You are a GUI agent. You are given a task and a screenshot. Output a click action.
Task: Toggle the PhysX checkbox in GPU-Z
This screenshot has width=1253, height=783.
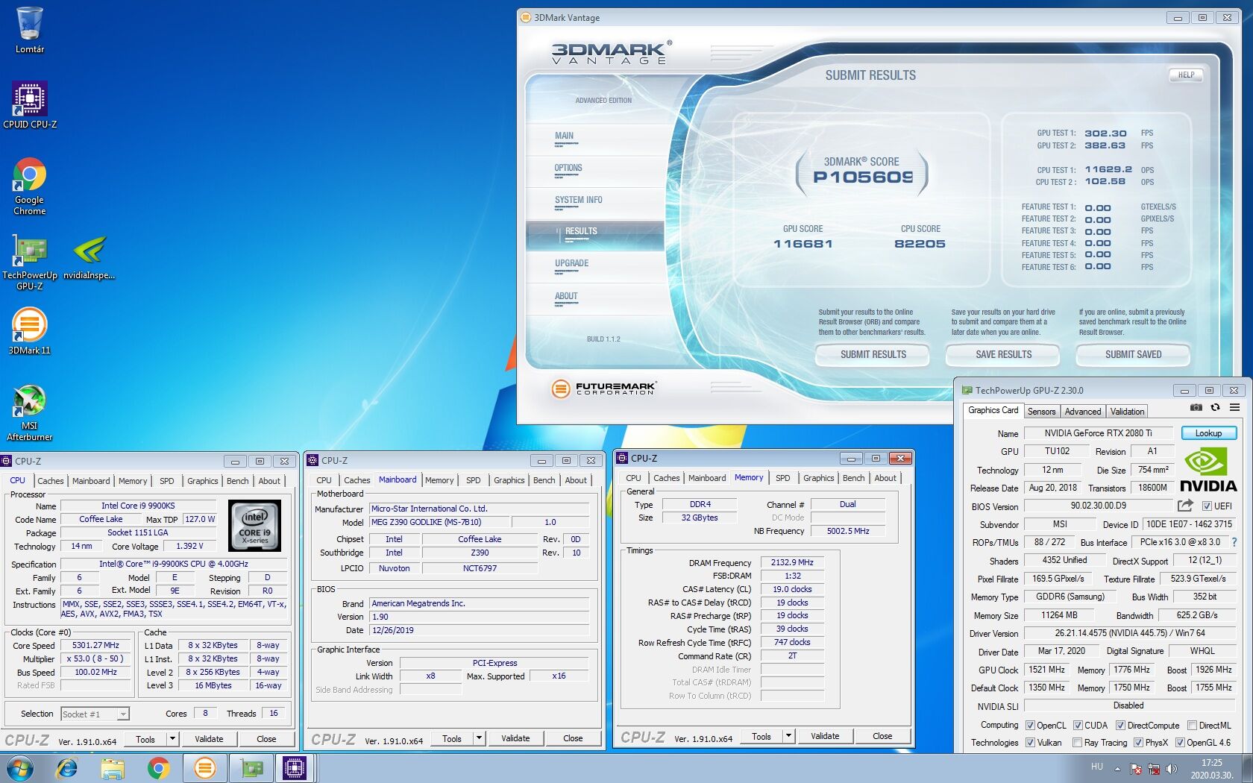(x=1138, y=743)
